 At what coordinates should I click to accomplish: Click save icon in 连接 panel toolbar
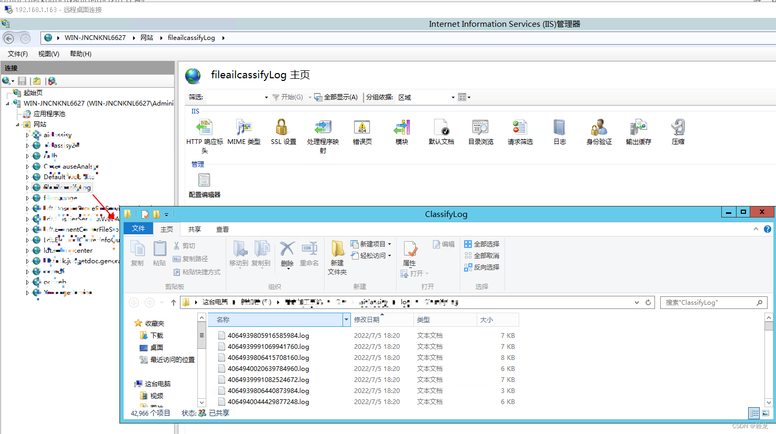(22, 81)
